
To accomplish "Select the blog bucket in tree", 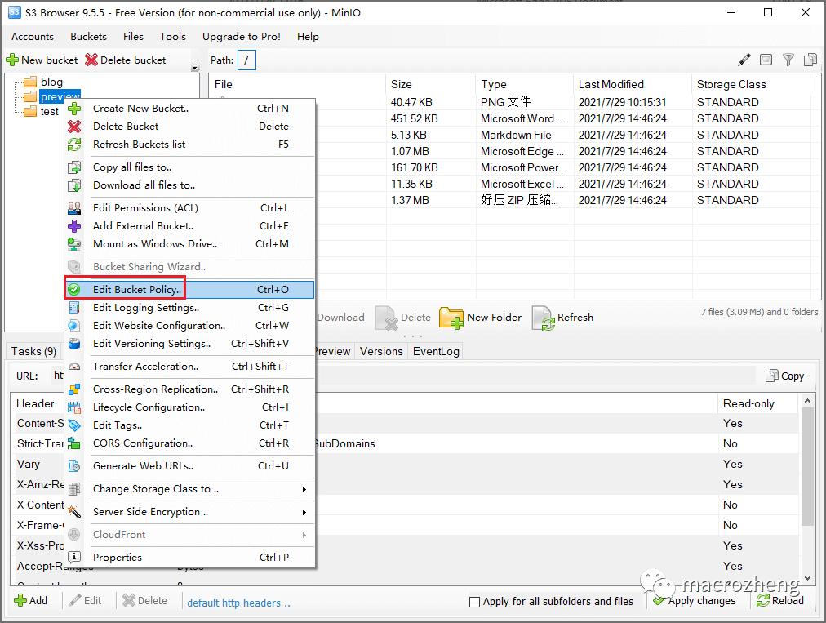I will pyautogui.click(x=51, y=82).
